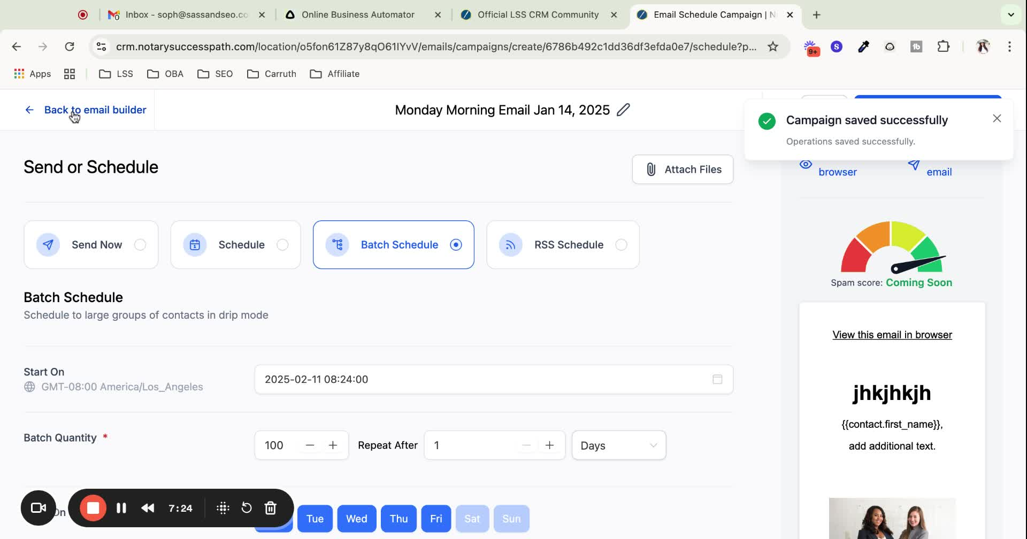Image resolution: width=1027 pixels, height=539 pixels.
Task: Select the Batch Schedule radio button
Action: click(x=456, y=245)
